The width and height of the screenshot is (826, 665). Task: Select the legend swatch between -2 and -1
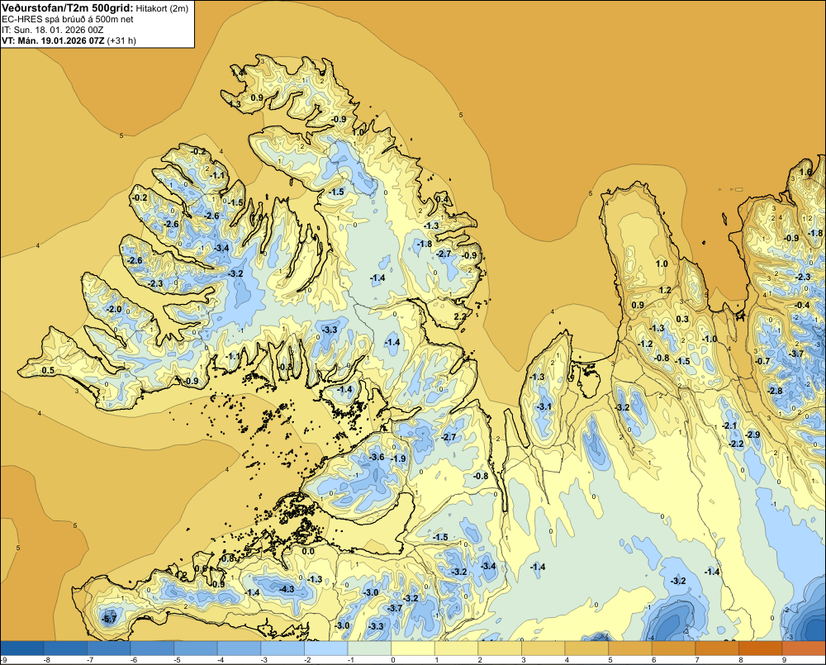(x=326, y=648)
